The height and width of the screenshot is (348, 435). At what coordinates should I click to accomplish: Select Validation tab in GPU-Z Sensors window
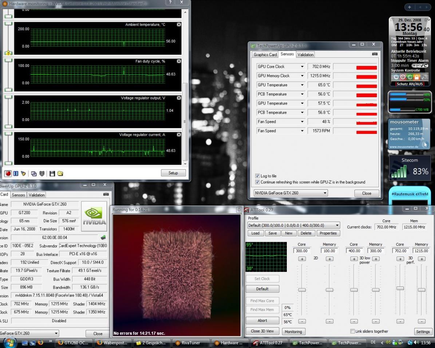305,55
